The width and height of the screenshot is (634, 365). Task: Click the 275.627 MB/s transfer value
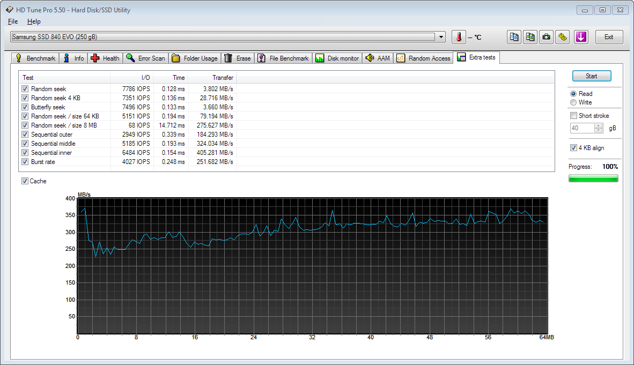[x=215, y=125]
